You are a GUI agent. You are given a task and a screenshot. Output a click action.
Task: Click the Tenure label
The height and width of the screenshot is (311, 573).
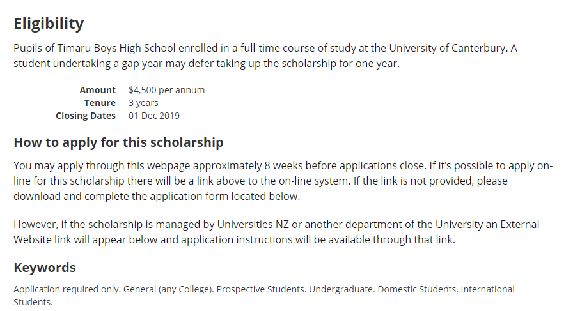100,103
